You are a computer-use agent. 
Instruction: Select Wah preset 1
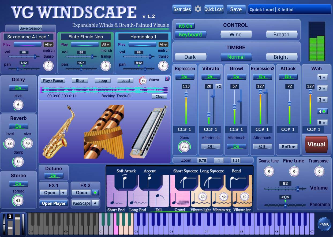point(322,77)
